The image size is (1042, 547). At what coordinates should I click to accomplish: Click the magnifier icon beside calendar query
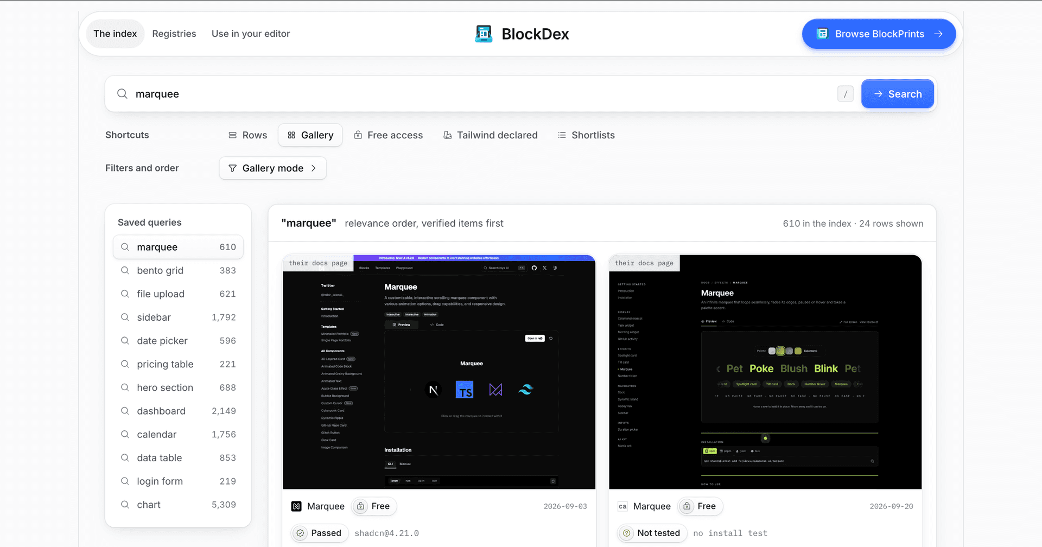(125, 435)
